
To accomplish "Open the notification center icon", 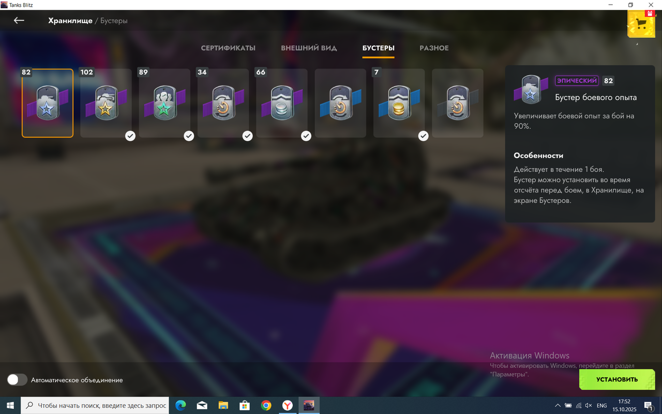I will click(649, 406).
